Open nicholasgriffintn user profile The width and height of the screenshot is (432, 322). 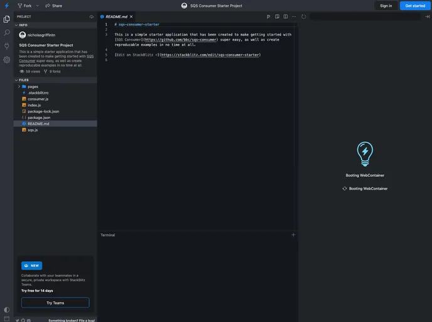click(37, 35)
